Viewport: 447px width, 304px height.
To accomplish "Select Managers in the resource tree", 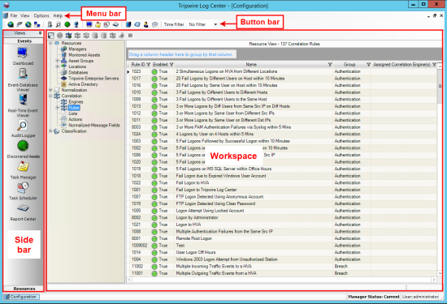I will point(77,49).
